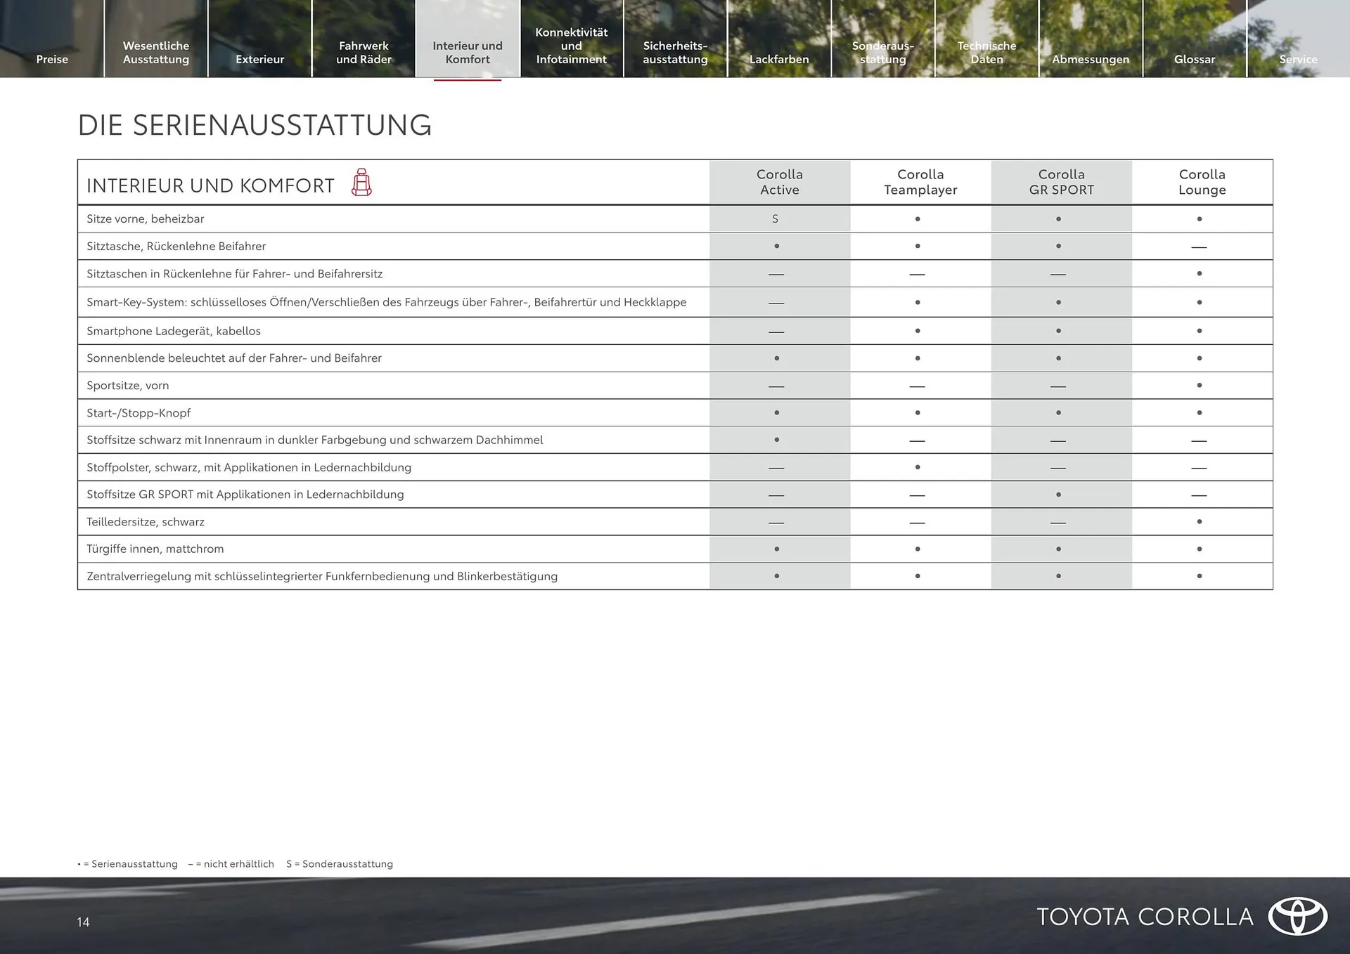1350x954 pixels.
Task: Navigate to Fahrwerk und Räder
Action: coord(364,52)
